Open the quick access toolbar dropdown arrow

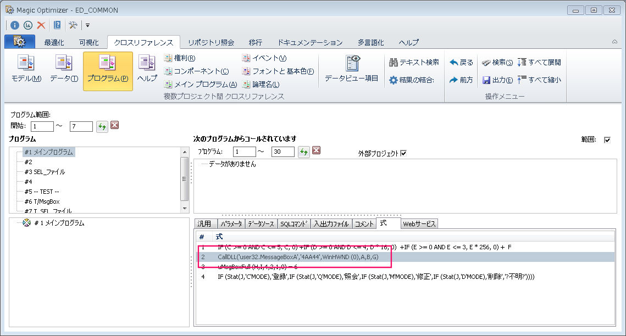[x=87, y=25]
